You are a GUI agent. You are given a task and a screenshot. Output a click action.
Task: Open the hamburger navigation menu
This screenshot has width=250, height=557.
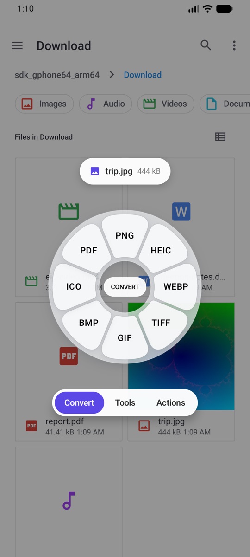17,45
